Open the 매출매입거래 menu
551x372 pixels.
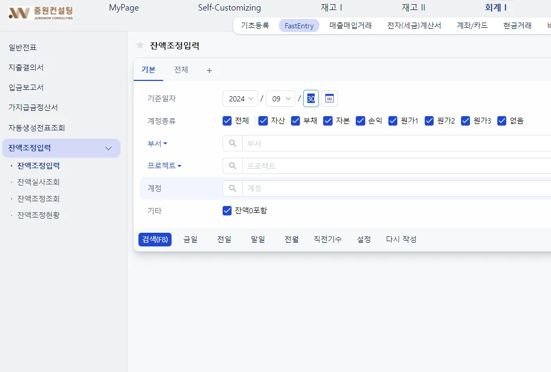pos(350,26)
